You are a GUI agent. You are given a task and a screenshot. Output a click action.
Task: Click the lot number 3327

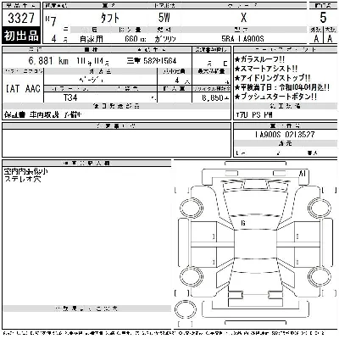pyautogui.click(x=21, y=18)
